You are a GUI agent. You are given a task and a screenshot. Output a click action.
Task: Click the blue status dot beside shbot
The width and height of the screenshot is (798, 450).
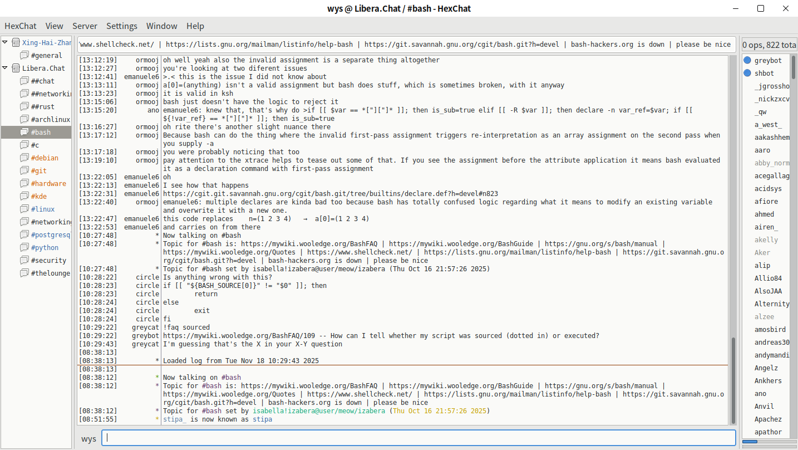(747, 73)
